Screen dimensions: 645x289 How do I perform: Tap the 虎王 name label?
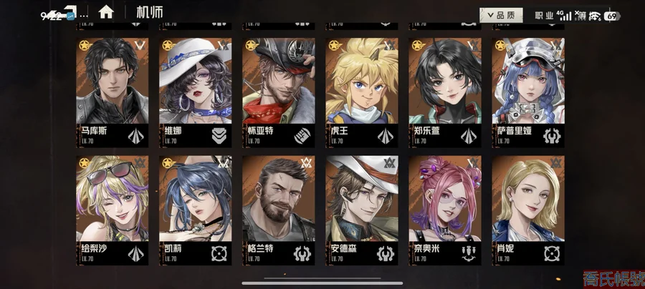pyautogui.click(x=340, y=132)
